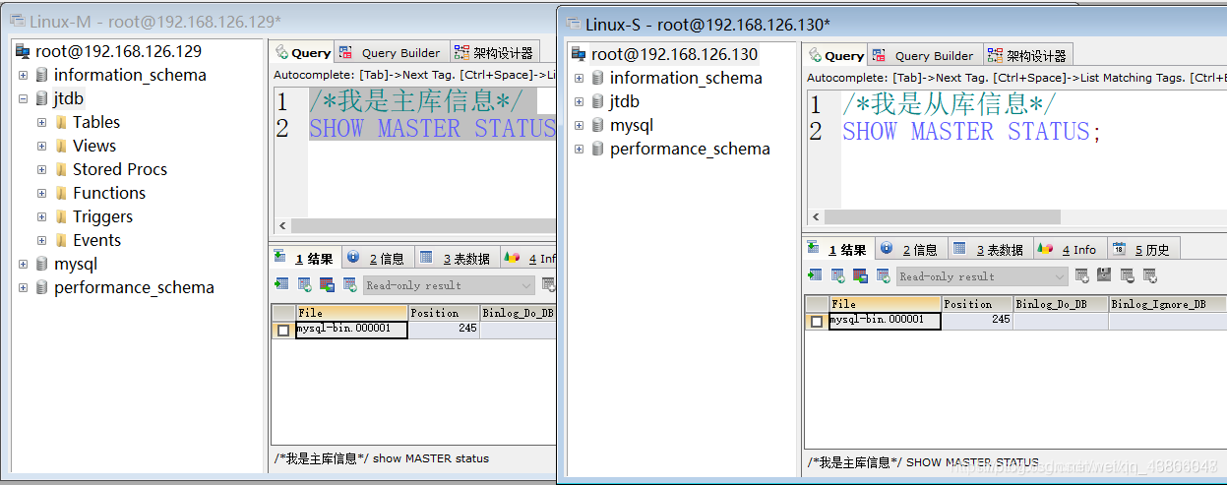The height and width of the screenshot is (485, 1227).
Task: Click Position column header in Linux-S grid
Action: click(976, 304)
